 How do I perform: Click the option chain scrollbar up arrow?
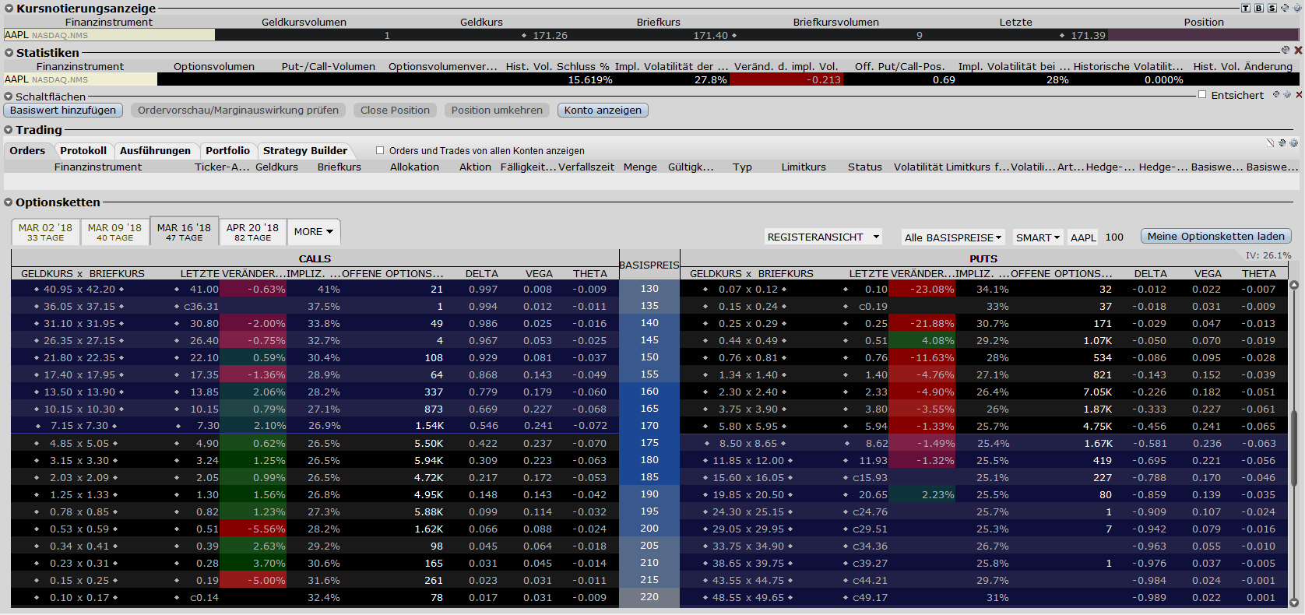pyautogui.click(x=1294, y=285)
